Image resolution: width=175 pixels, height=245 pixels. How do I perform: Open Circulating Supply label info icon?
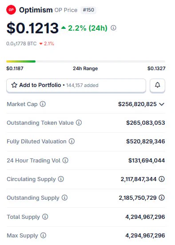(61, 179)
